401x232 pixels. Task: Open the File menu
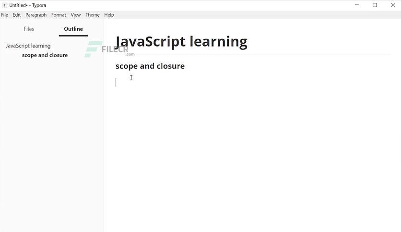click(5, 15)
